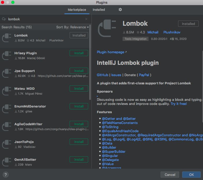203x180 pixels.
Task: Open the @Data feature link
Action: pyautogui.click(x=107, y=143)
